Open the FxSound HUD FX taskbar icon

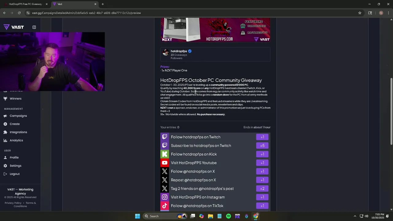(x=237, y=216)
